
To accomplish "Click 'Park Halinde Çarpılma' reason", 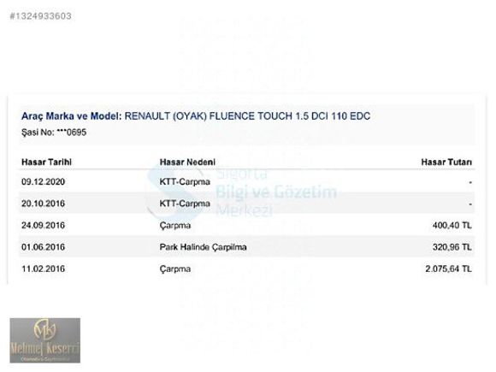I will pos(203,247).
